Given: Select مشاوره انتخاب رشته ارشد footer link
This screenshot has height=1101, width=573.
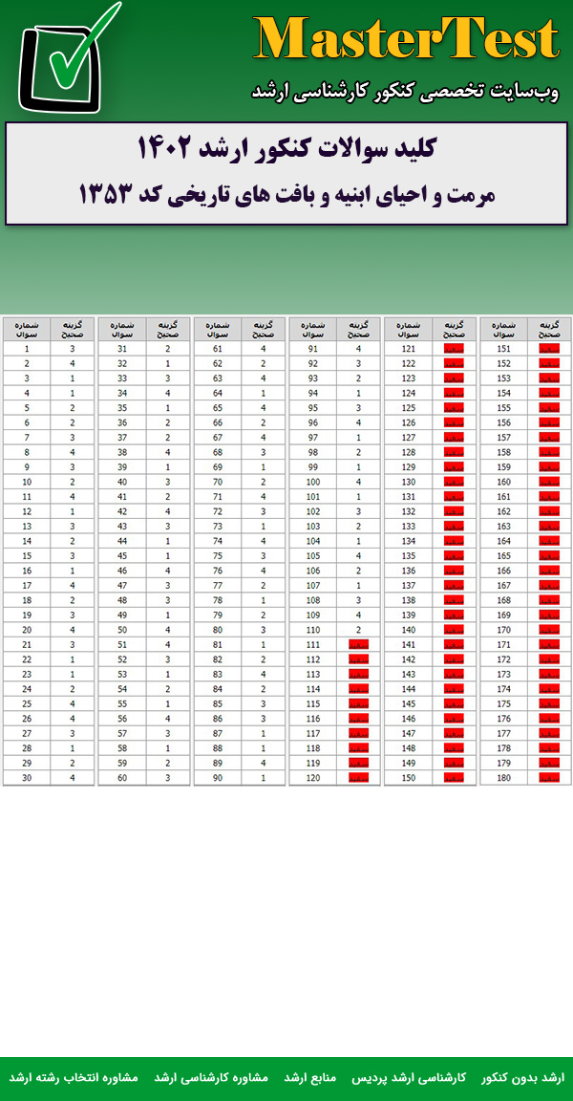Looking at the screenshot, I should click(74, 1077).
